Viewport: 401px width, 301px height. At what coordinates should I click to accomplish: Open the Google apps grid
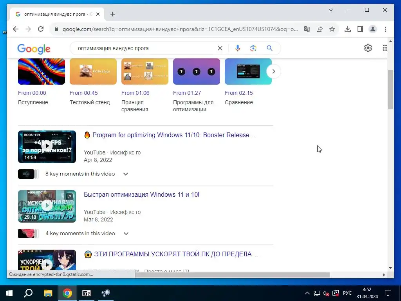pyautogui.click(x=385, y=48)
